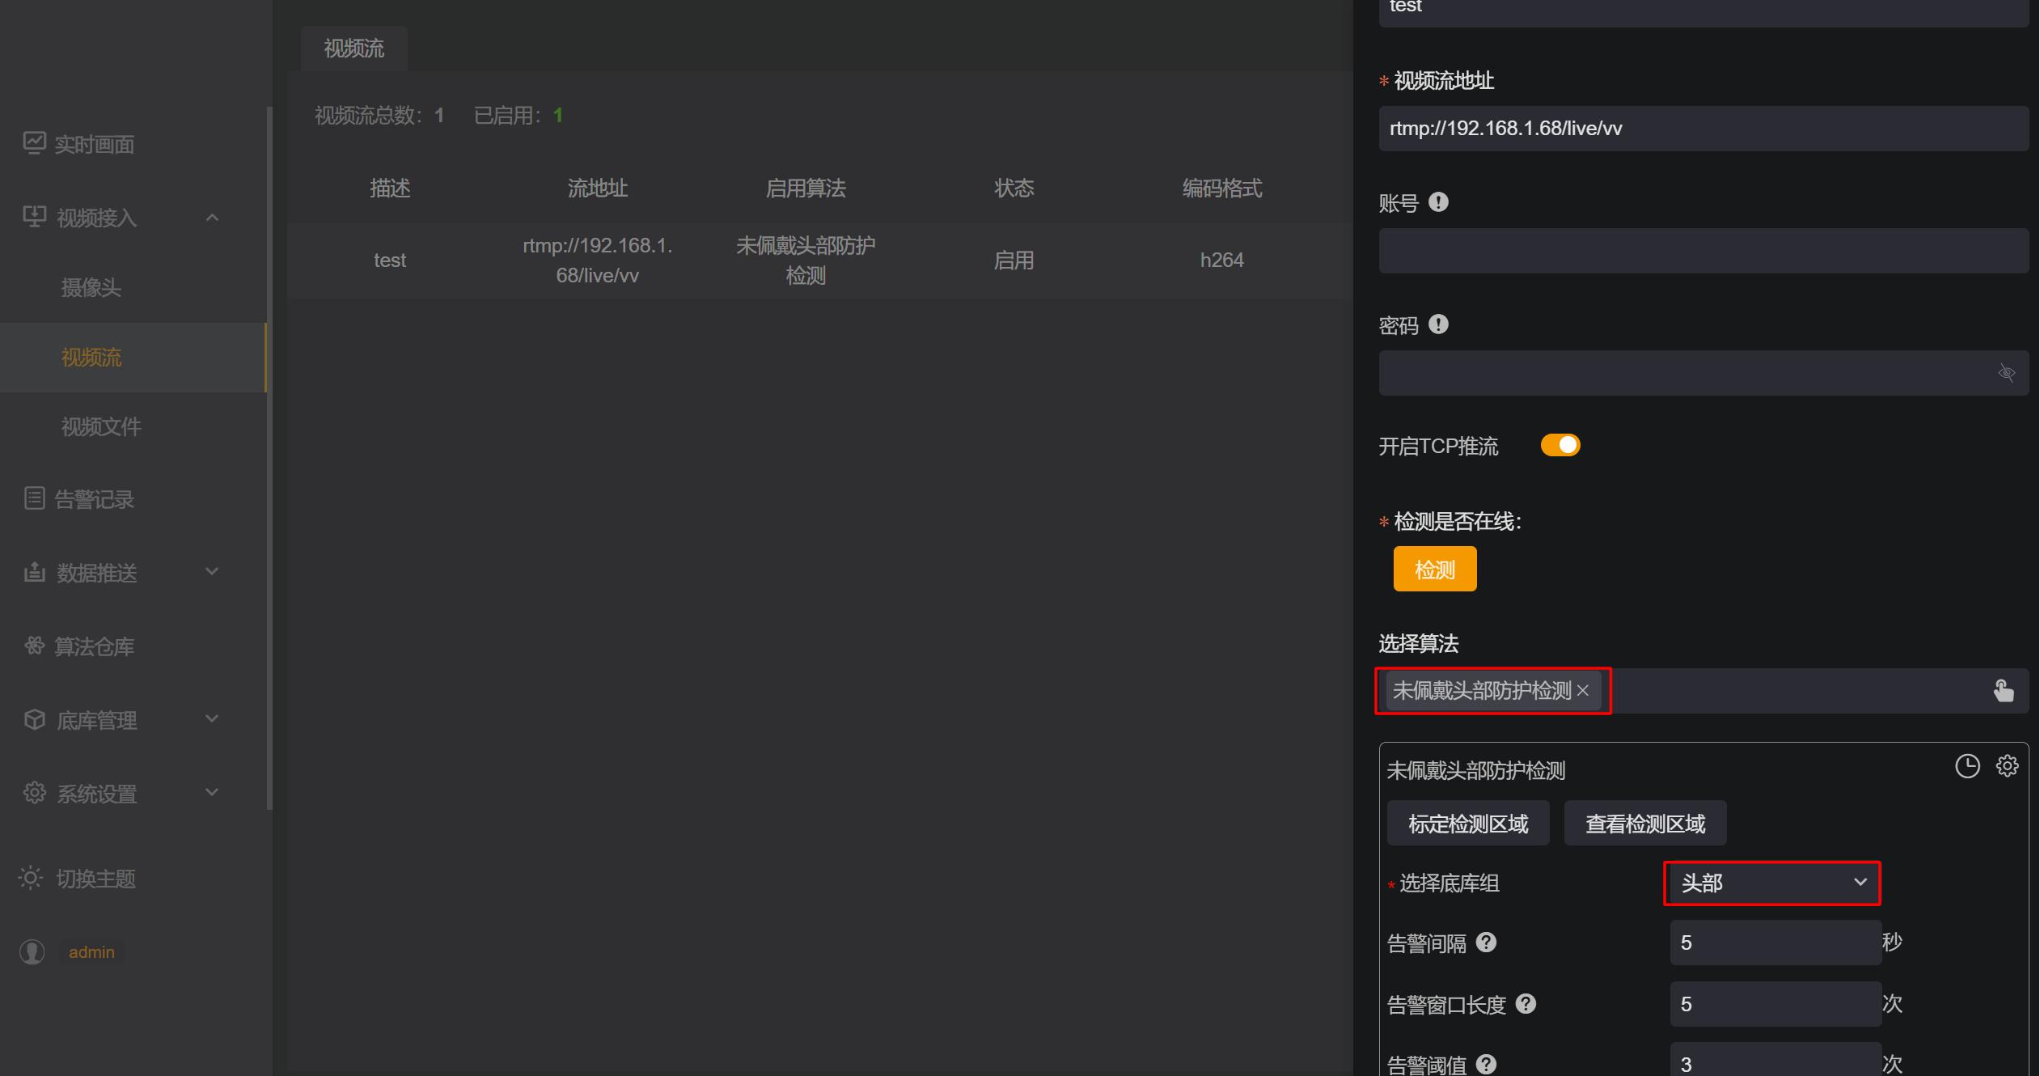This screenshot has width=2040, height=1076.
Task: Open algorithm settings gear icon
Action: (2007, 766)
